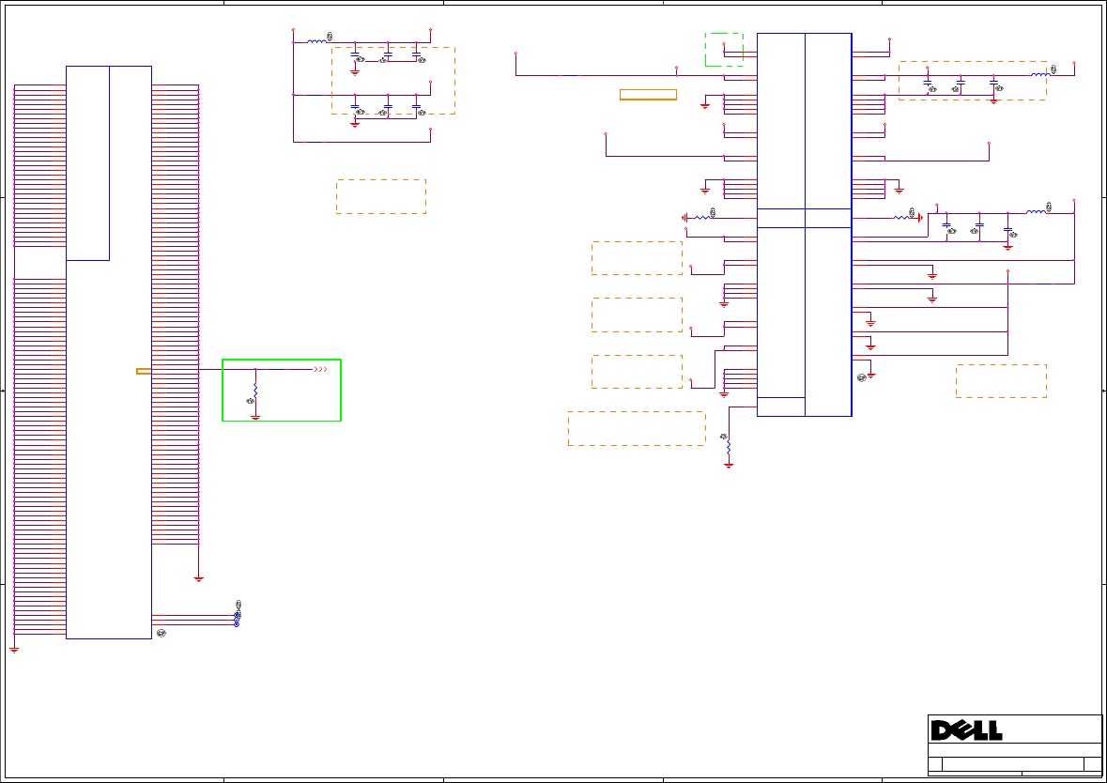The width and height of the screenshot is (1107, 783).
Task: Select the bottom box of three stacked orange dashed boxes
Action: [637, 372]
